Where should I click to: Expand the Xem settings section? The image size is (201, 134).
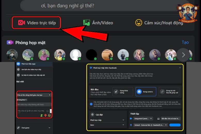click(x=107, y=125)
